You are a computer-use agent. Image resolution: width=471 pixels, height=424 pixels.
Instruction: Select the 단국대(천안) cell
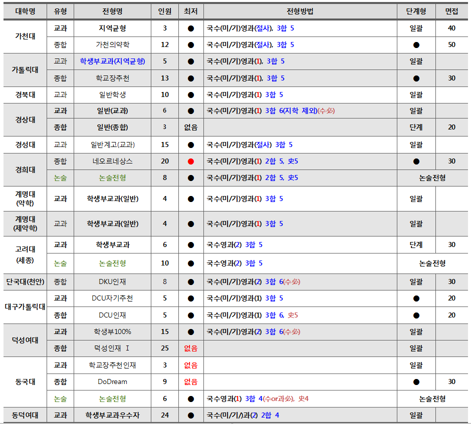[x=25, y=282]
